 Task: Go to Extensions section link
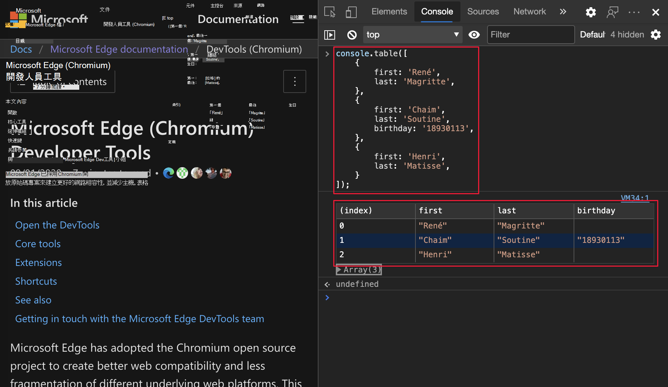[x=39, y=262]
